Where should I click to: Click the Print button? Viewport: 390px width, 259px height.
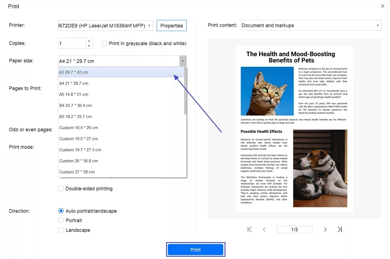[x=195, y=250]
